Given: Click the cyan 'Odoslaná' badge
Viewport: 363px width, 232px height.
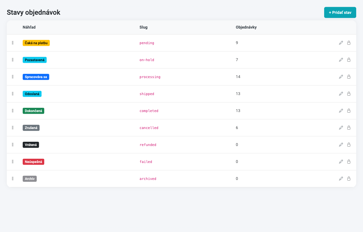Looking at the screenshot, I should tap(32, 94).
